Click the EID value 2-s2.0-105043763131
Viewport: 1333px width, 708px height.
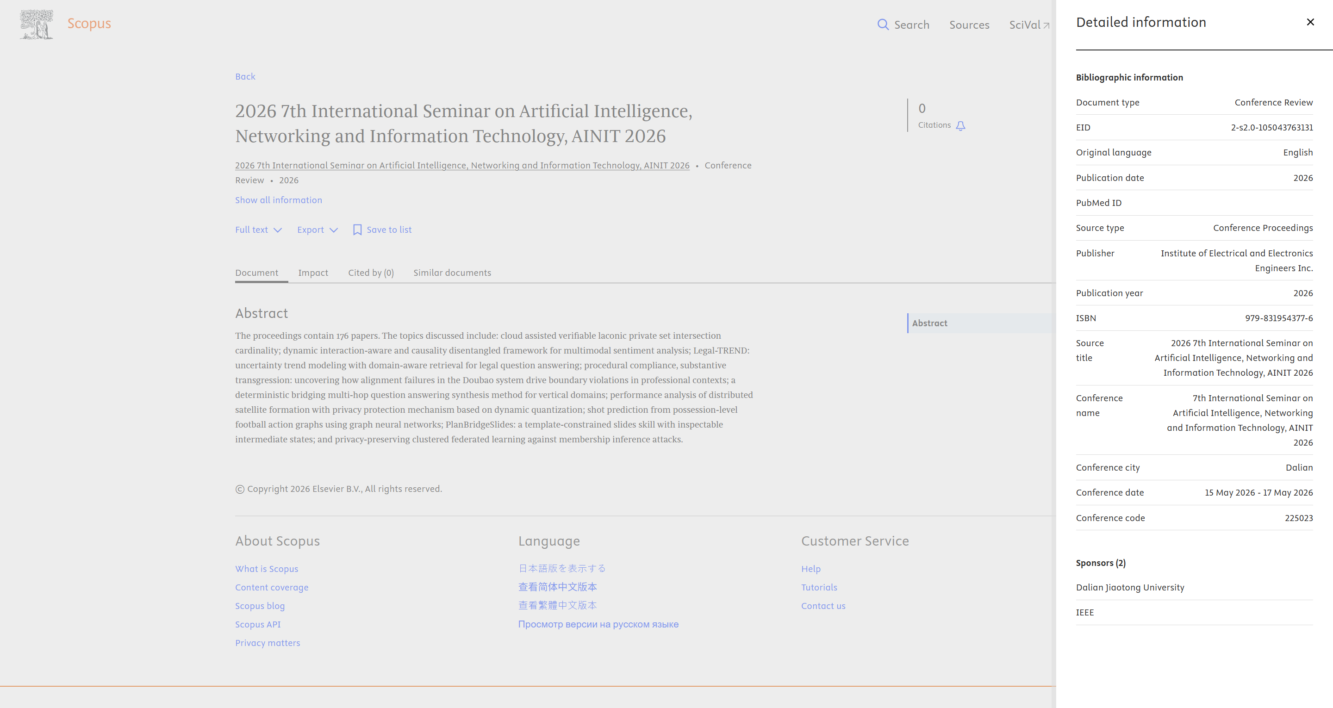1272,127
